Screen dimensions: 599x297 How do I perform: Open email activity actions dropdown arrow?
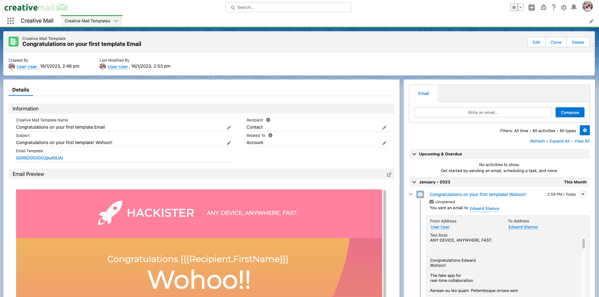pos(583,194)
